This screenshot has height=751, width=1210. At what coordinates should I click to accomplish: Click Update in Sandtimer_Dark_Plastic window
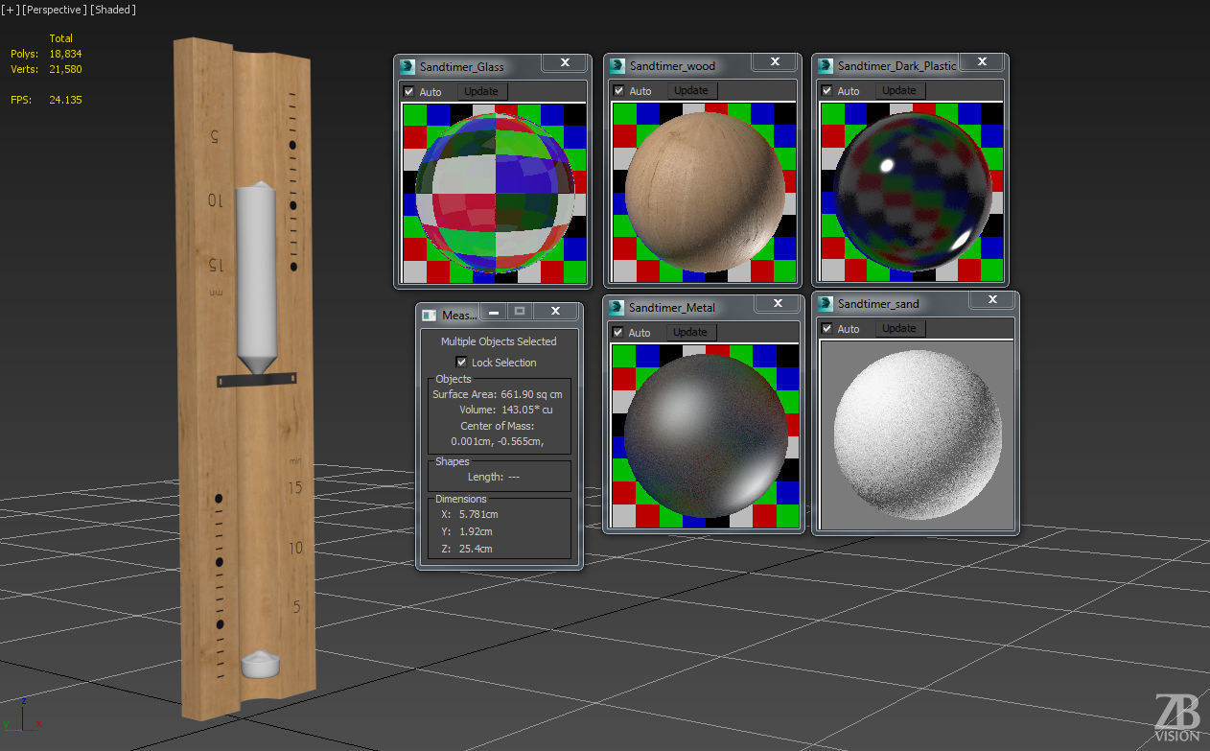coord(899,90)
